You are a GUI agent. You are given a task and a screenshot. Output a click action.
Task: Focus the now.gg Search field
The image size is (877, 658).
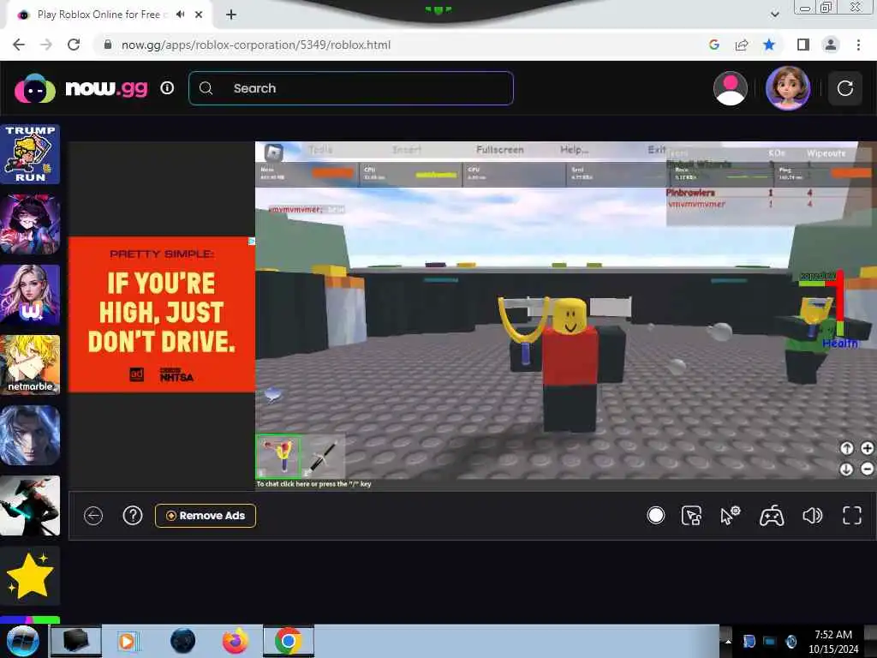[x=351, y=88]
